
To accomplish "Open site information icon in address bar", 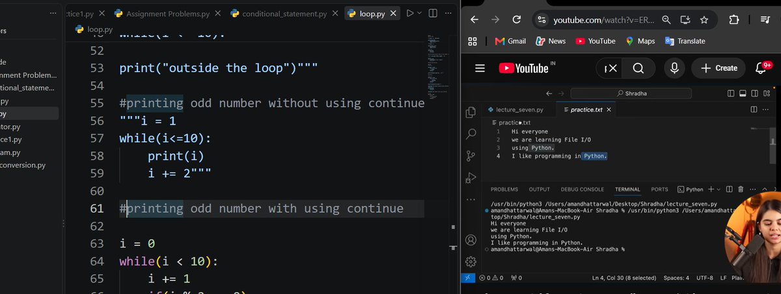I will [541, 20].
